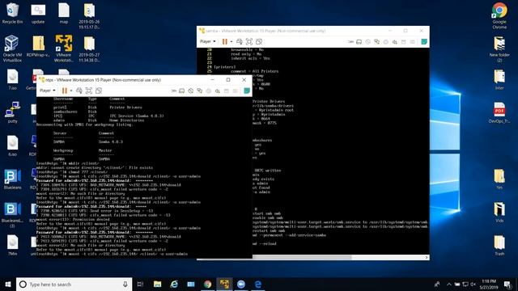Image resolution: width=518 pixels, height=291 pixels.
Task: Click the network adapter icon in otps window
Action: pos(200,91)
